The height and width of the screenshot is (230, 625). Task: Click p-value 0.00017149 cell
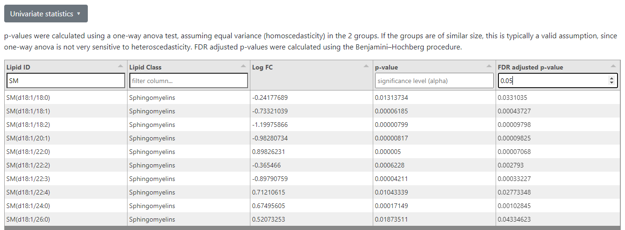(x=394, y=206)
